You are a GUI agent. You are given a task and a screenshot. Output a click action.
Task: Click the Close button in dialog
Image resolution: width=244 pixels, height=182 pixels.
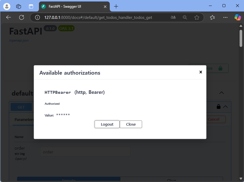pyautogui.click(x=131, y=124)
